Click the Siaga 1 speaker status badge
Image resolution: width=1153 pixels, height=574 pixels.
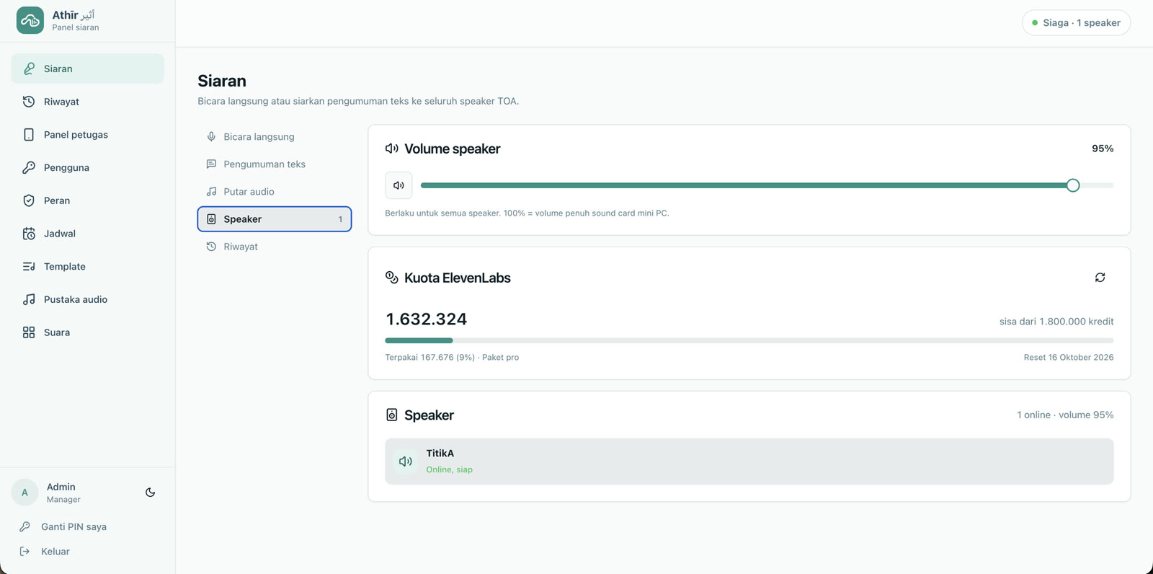(x=1076, y=23)
